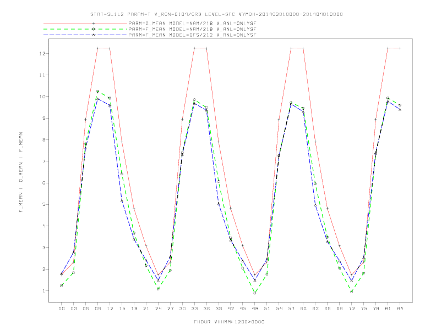This screenshot has height=336, width=436.
Task: Click the vertical y-axis label F_MEAN | O_MEAN
Action: [21, 172]
